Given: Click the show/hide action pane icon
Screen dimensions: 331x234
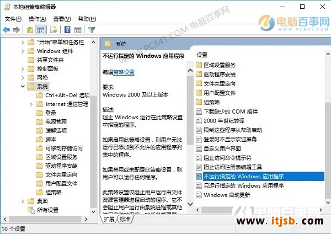Looking at the screenshot, I should click(x=78, y=30).
